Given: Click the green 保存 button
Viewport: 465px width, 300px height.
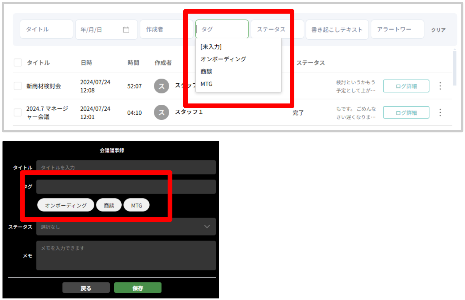Looking at the screenshot, I should click(138, 288).
